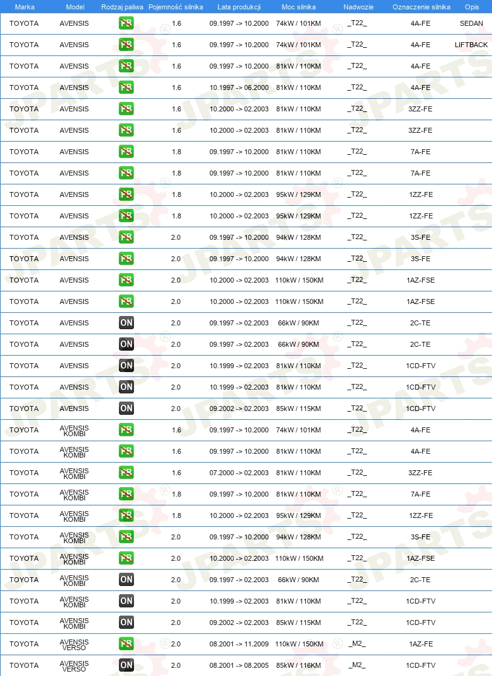
Task: Click ON icon in Avensis Verso 1CD-FTV row
Action: tap(126, 665)
